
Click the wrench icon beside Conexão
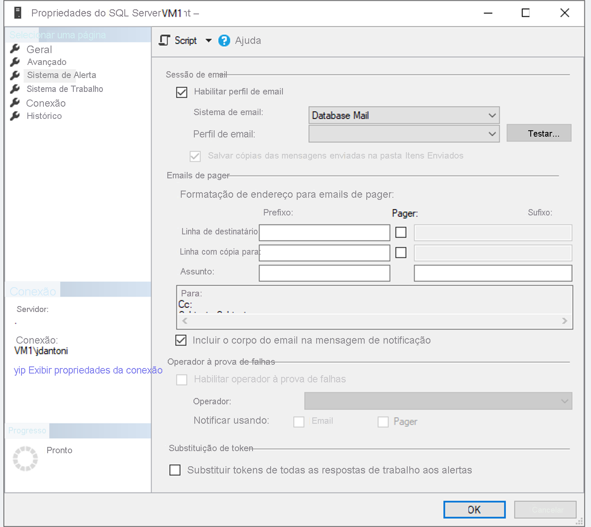click(15, 102)
